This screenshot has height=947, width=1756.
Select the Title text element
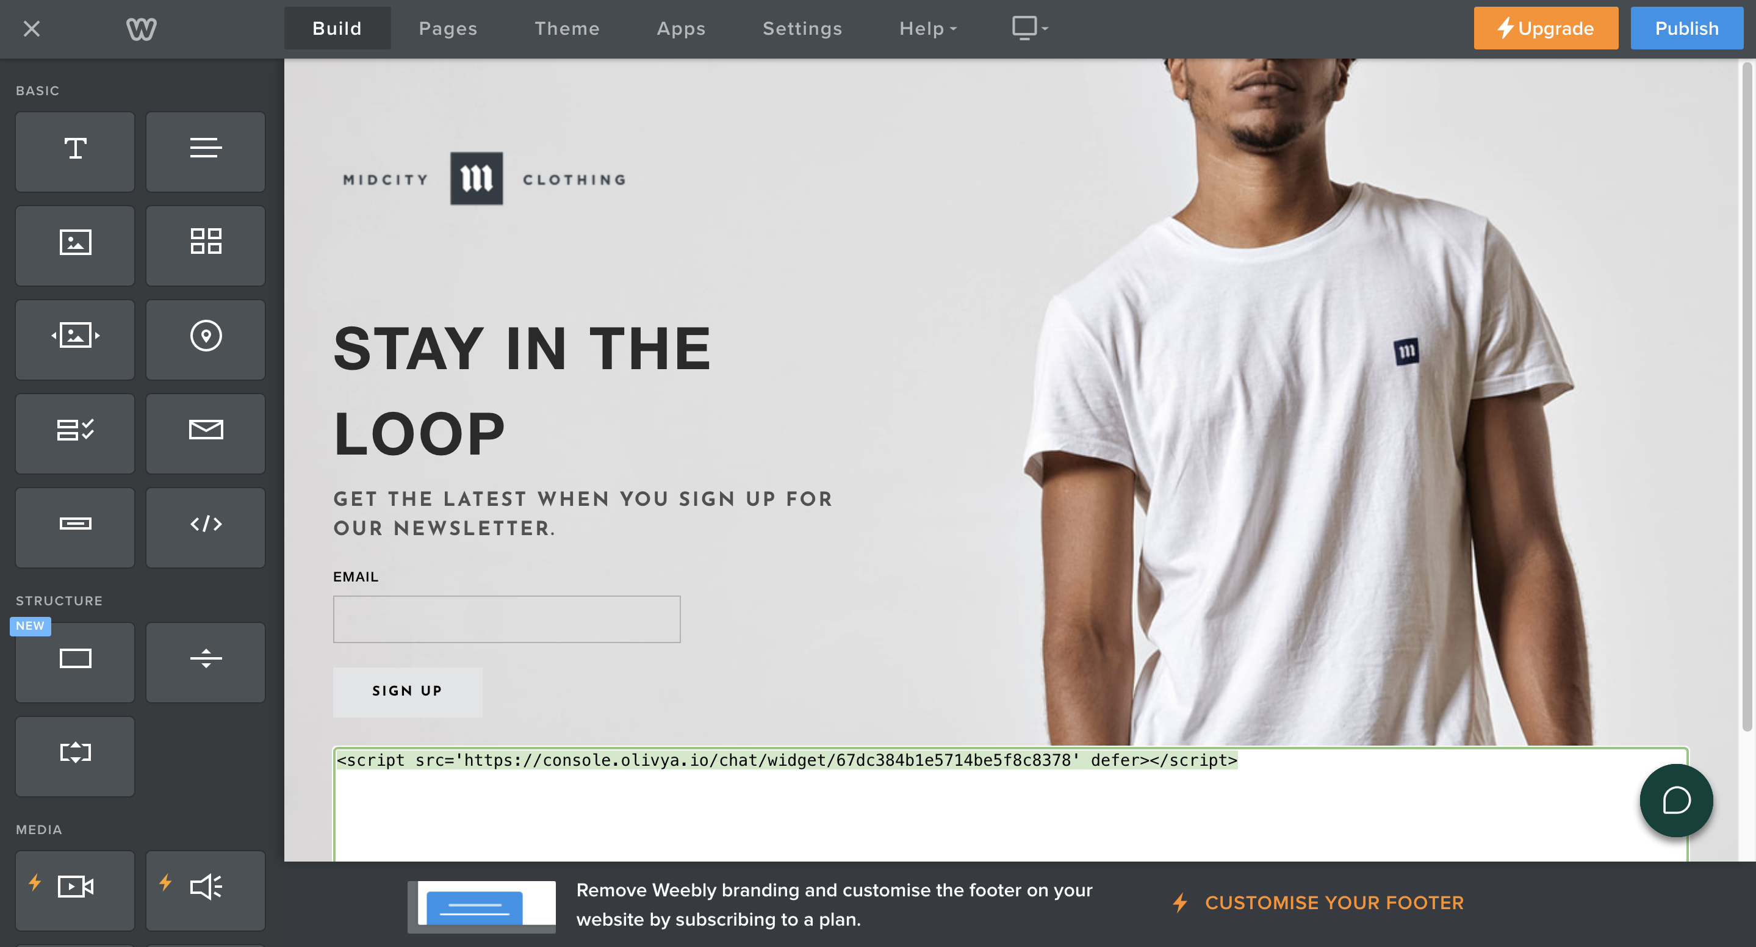click(x=75, y=151)
